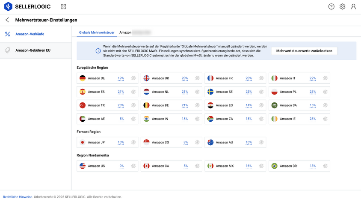361x202 pixels.
Task: Click the sync icon for Amazon IN
Action: point(197,119)
